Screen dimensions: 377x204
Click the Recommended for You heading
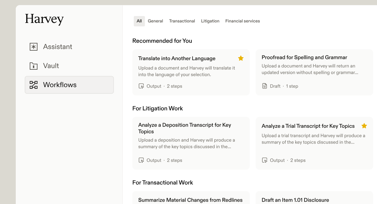point(162,41)
